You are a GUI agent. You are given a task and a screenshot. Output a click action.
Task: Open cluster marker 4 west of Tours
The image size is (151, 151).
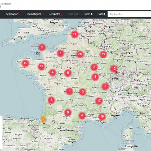click(53, 72)
